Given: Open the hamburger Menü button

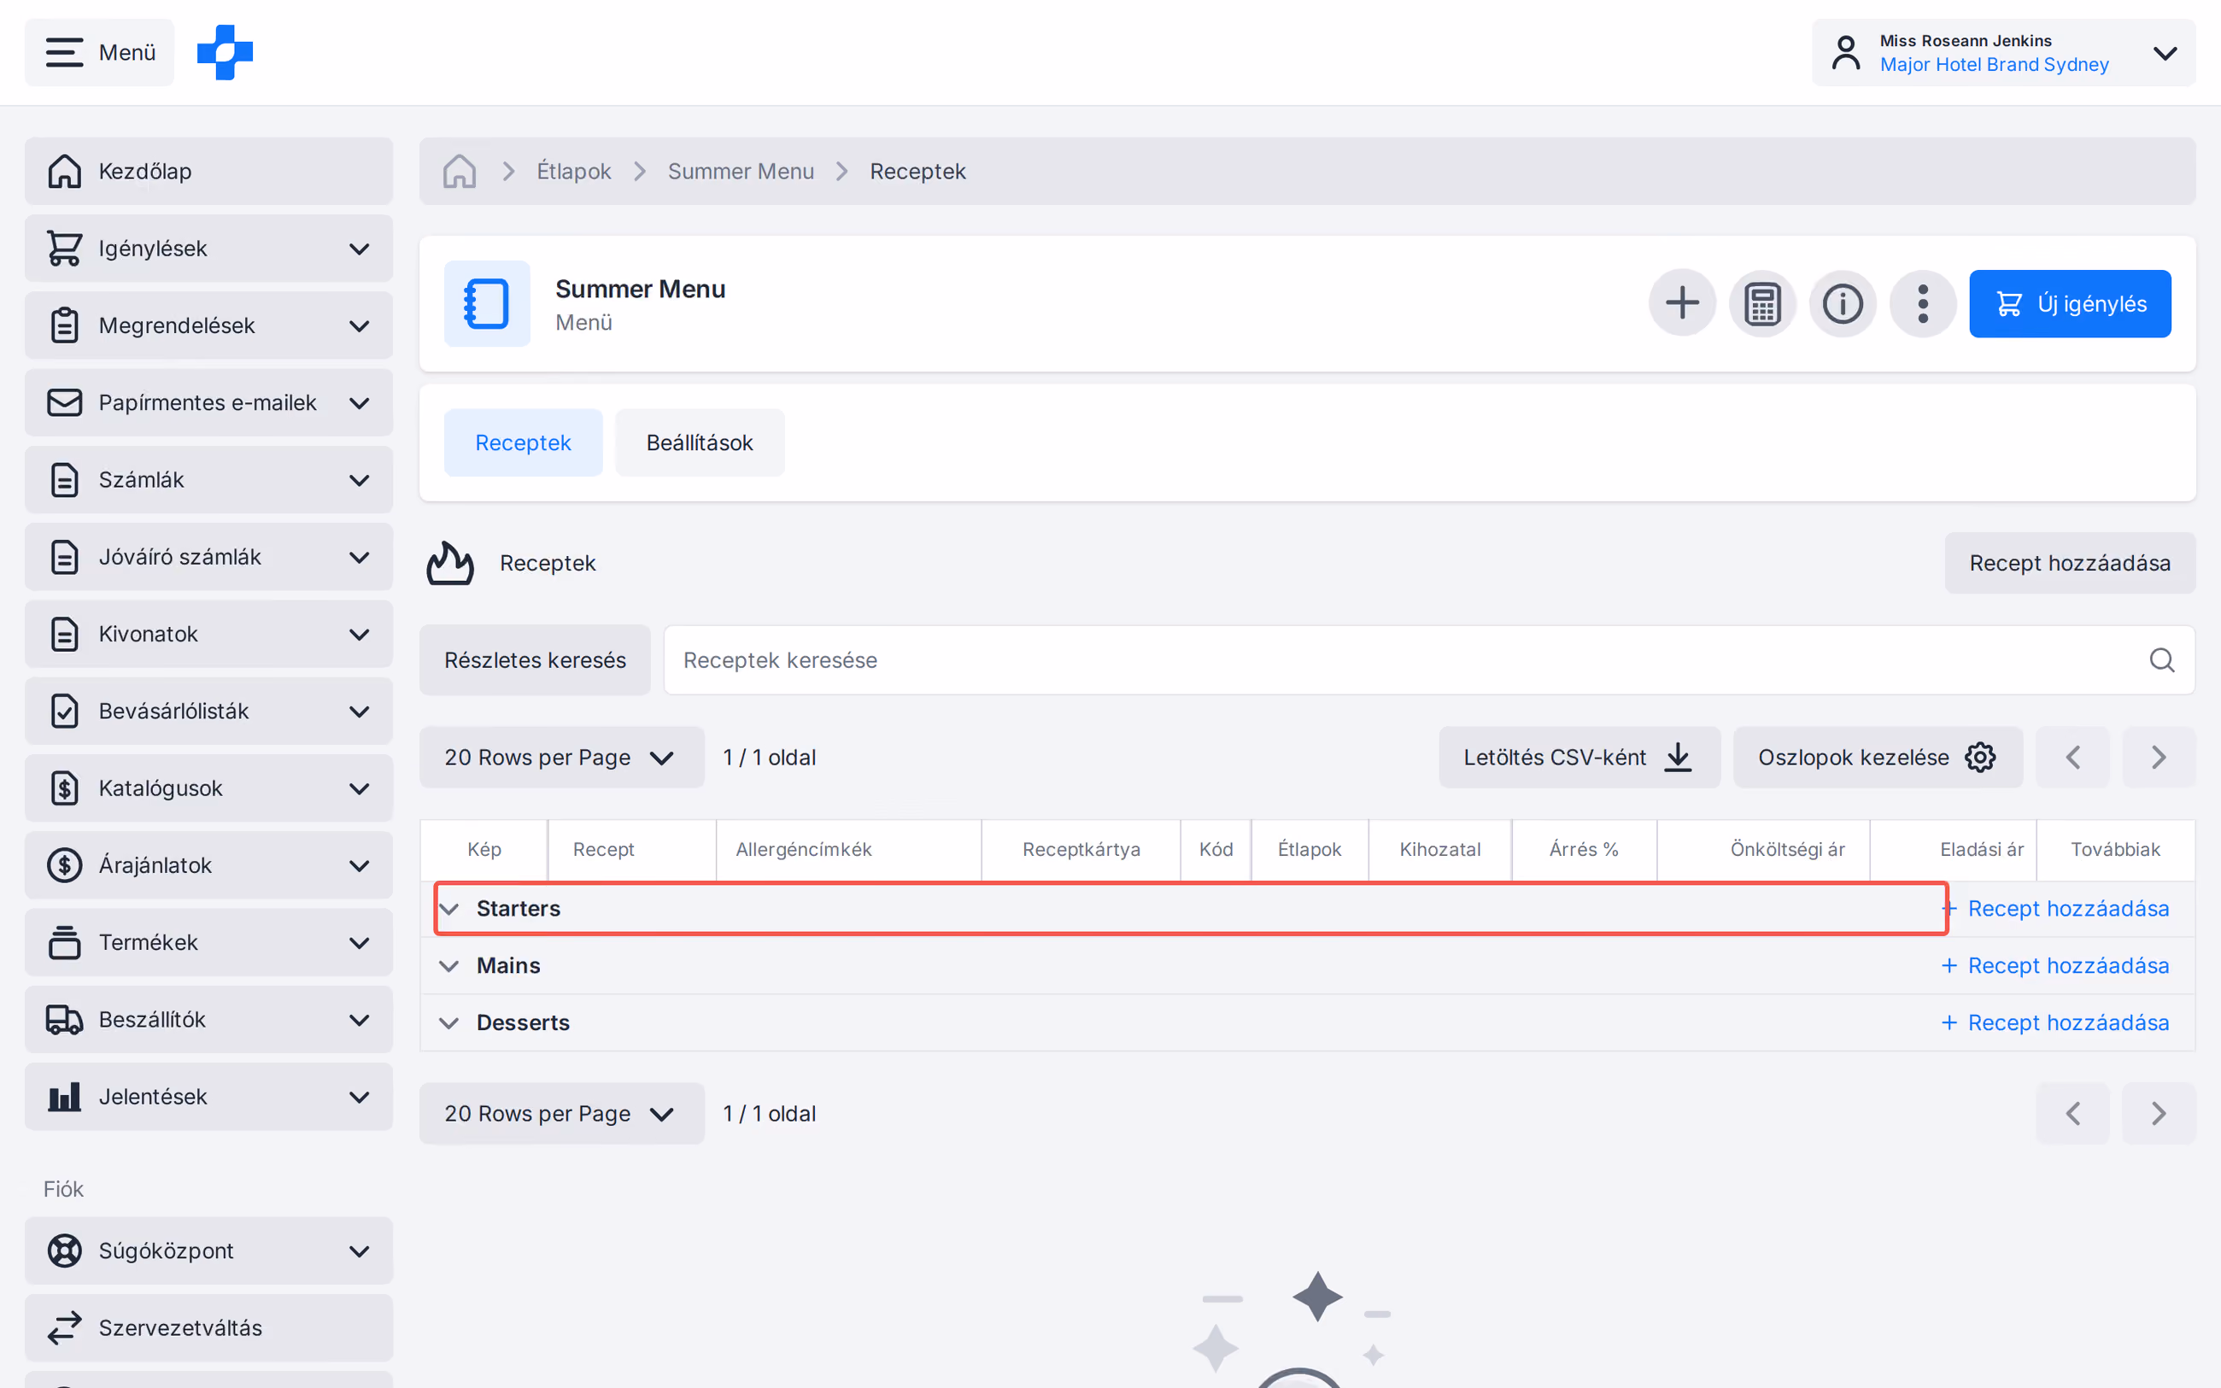Looking at the screenshot, I should [99, 52].
